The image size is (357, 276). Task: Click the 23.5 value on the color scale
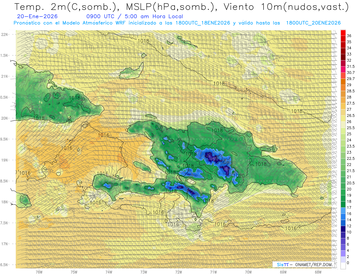pyautogui.click(x=351, y=146)
